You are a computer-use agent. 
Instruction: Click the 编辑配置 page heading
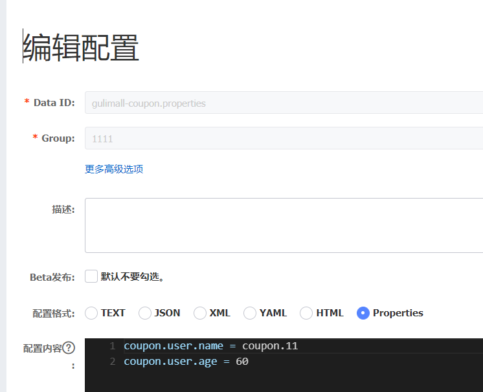coord(81,47)
